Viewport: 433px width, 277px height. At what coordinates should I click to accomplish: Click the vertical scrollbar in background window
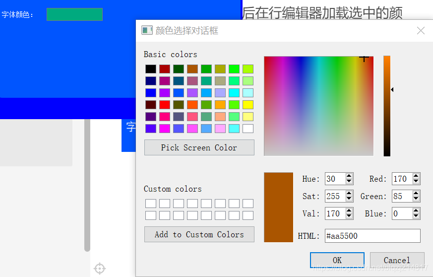pyautogui.click(x=87, y=185)
